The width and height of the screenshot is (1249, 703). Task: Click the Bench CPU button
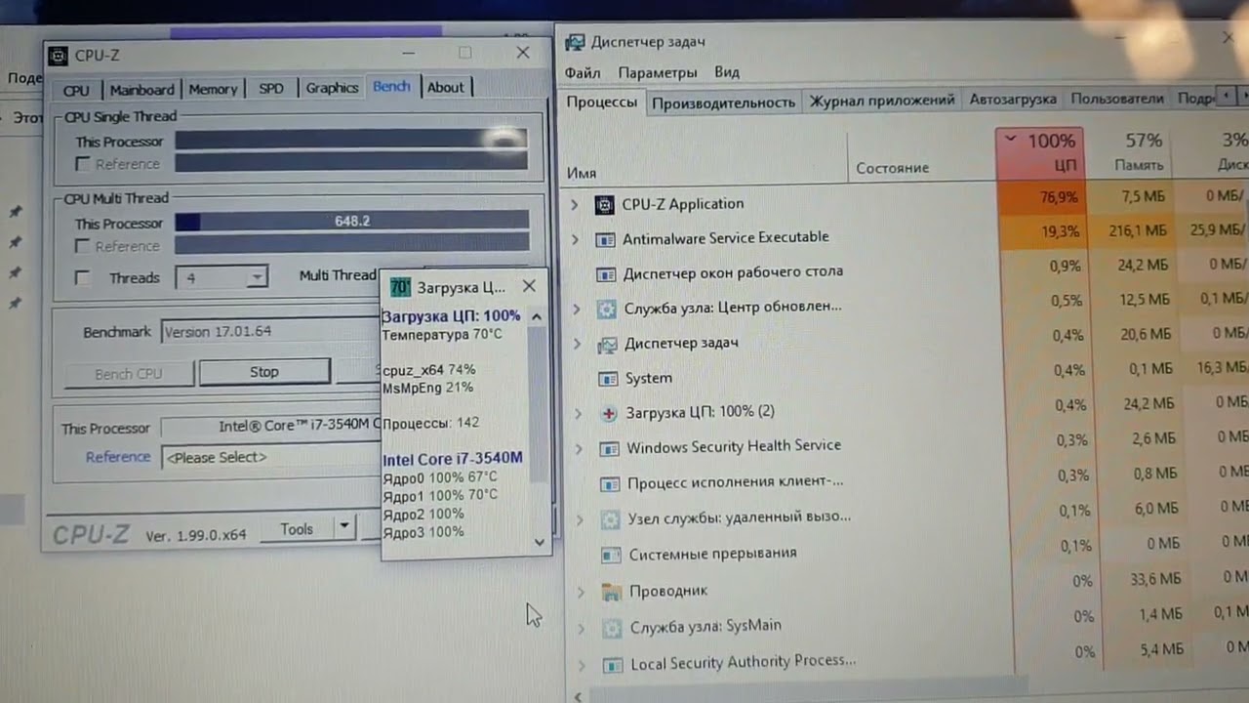(x=129, y=374)
